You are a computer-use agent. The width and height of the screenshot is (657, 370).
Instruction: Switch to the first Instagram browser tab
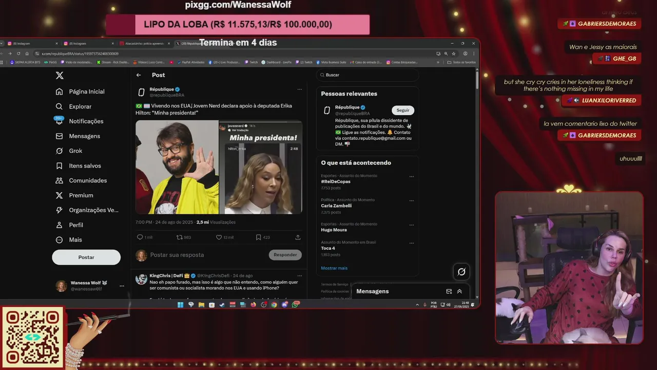tap(32, 44)
